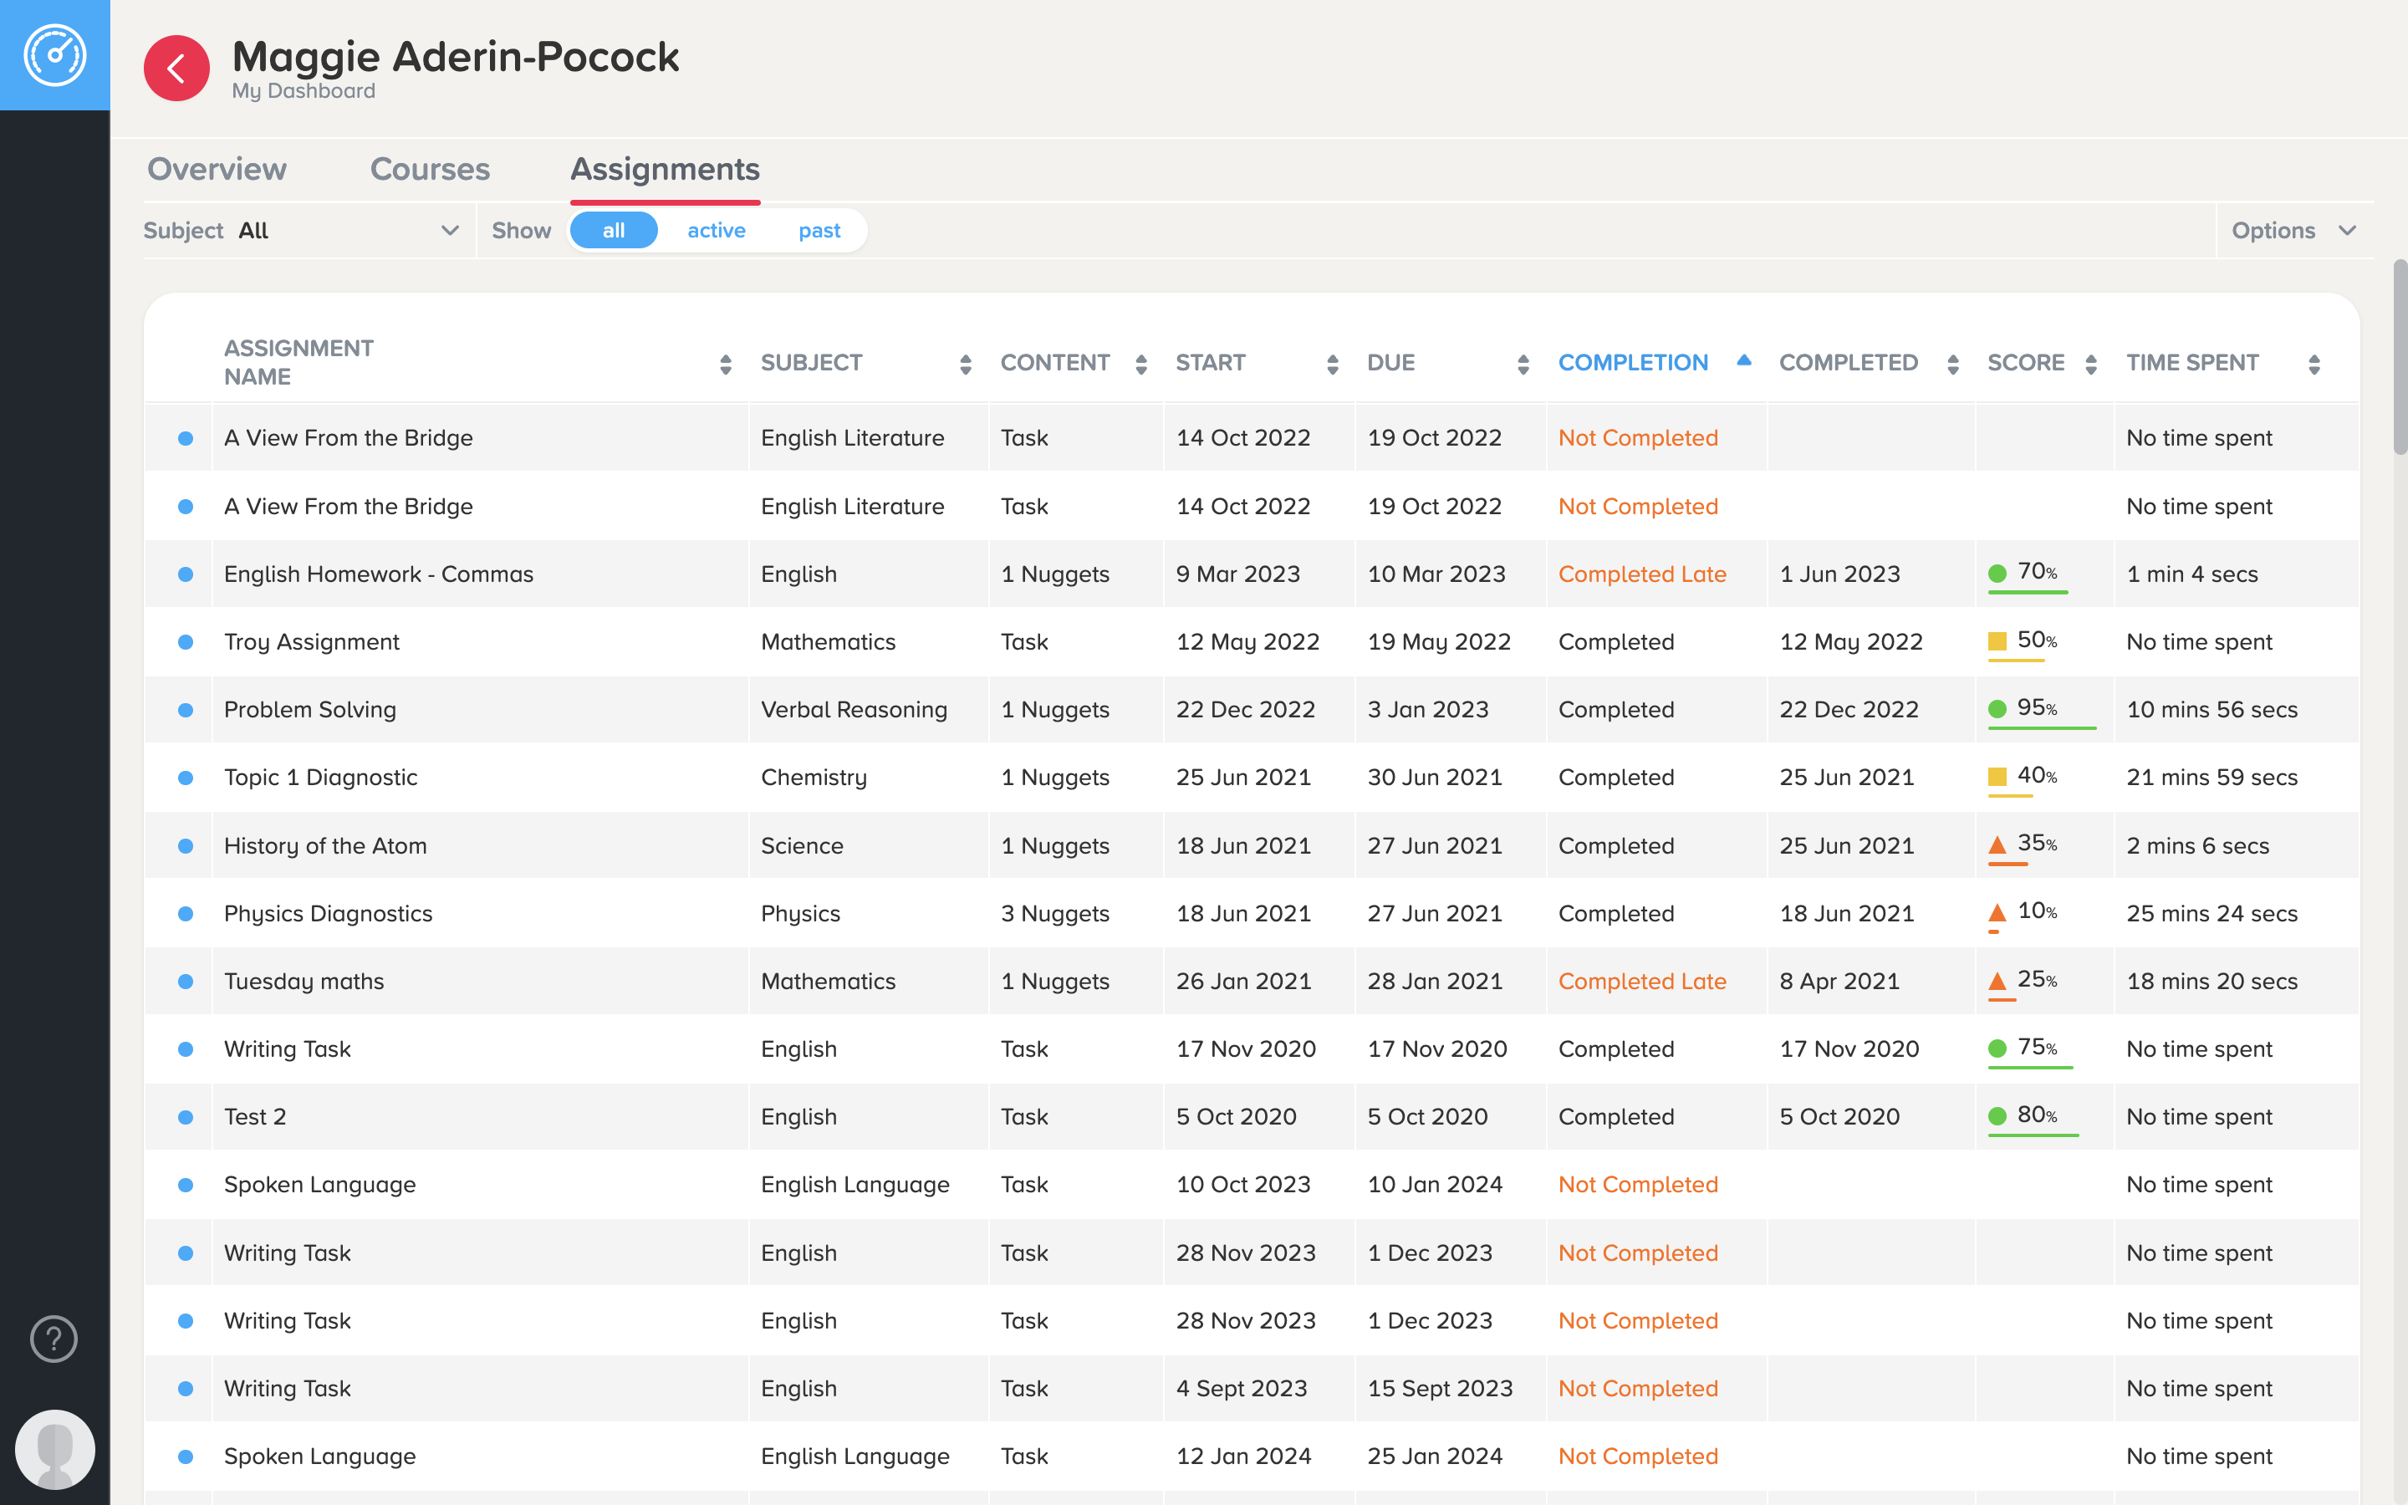The height and width of the screenshot is (1505, 2408).
Task: Click orange triangle icon next to 10% score
Action: [1997, 911]
